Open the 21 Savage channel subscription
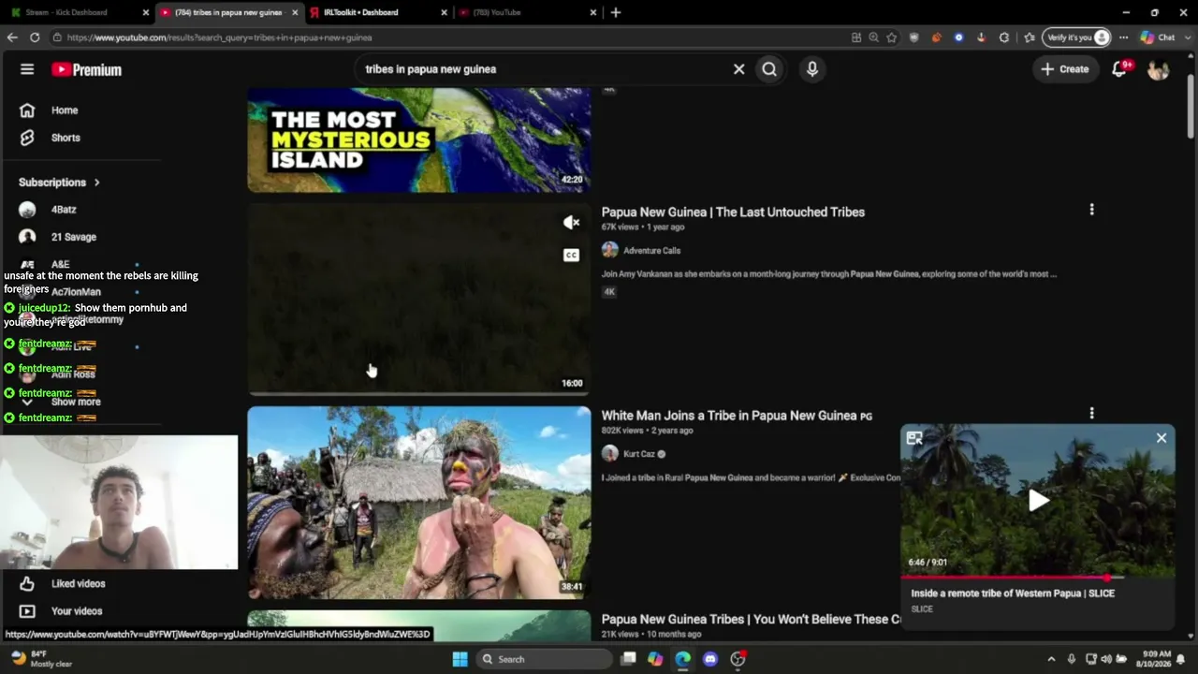 point(74,237)
